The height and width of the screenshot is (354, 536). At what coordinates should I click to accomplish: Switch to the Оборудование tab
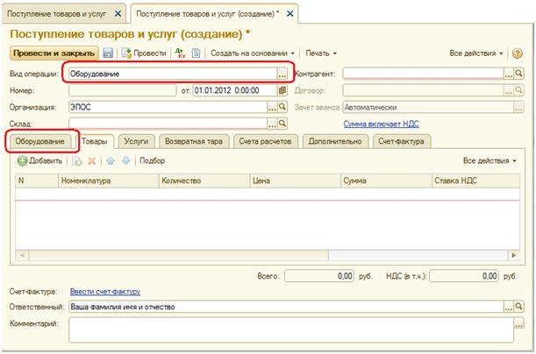(38, 141)
